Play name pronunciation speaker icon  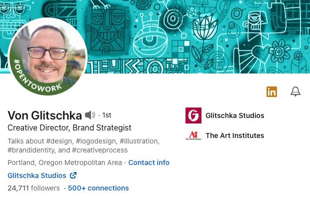[90, 115]
